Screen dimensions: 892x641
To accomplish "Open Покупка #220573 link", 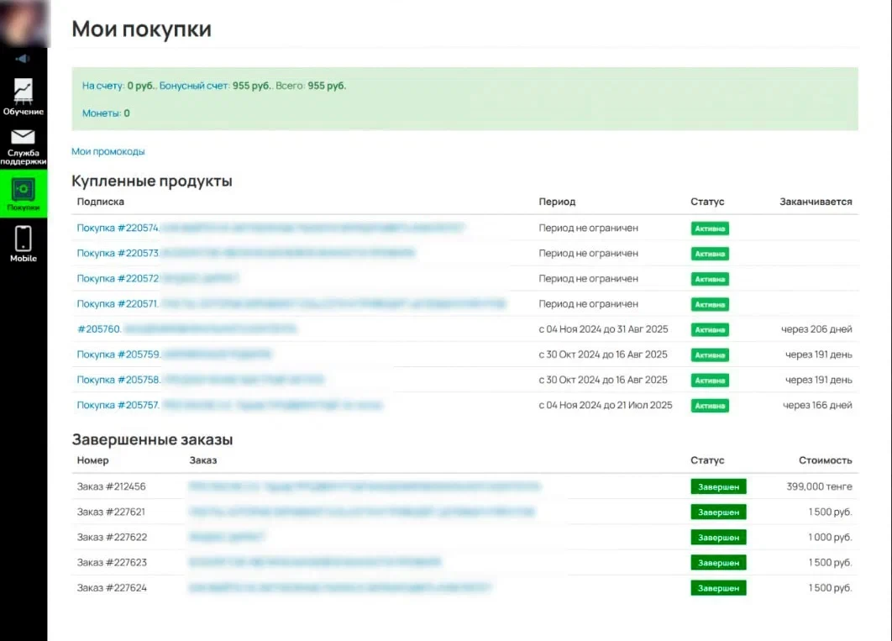I will pyautogui.click(x=118, y=253).
